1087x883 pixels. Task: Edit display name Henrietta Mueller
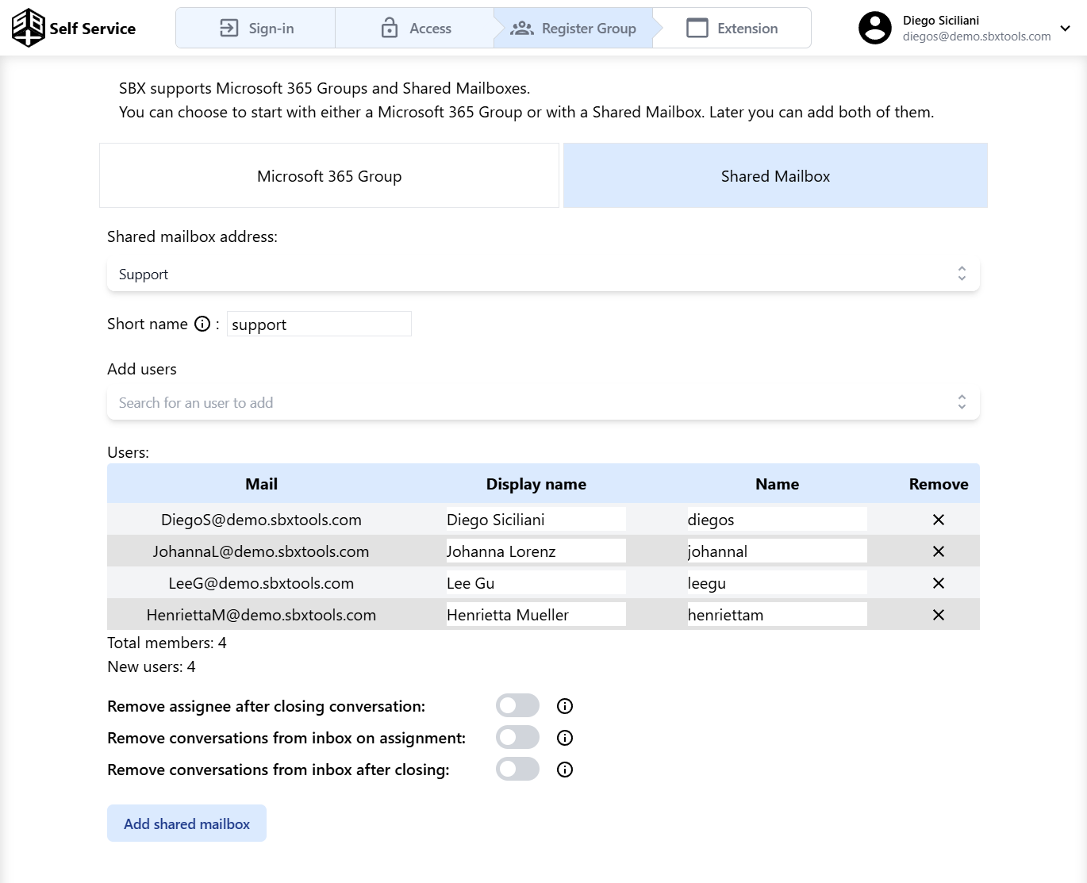[536, 615]
